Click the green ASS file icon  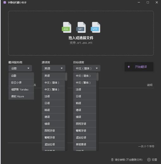pos(66,27)
